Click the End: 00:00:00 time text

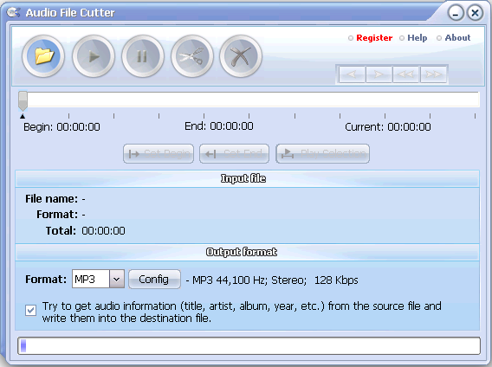point(219,126)
